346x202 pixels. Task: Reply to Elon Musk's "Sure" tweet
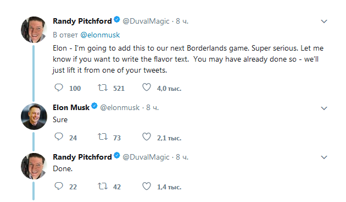[x=59, y=137]
